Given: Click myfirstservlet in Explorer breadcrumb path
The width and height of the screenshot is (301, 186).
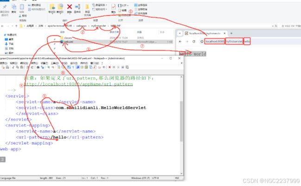Looking at the screenshot, I should (x=99, y=26).
